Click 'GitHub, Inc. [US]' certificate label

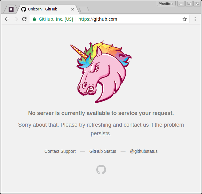(56, 19)
